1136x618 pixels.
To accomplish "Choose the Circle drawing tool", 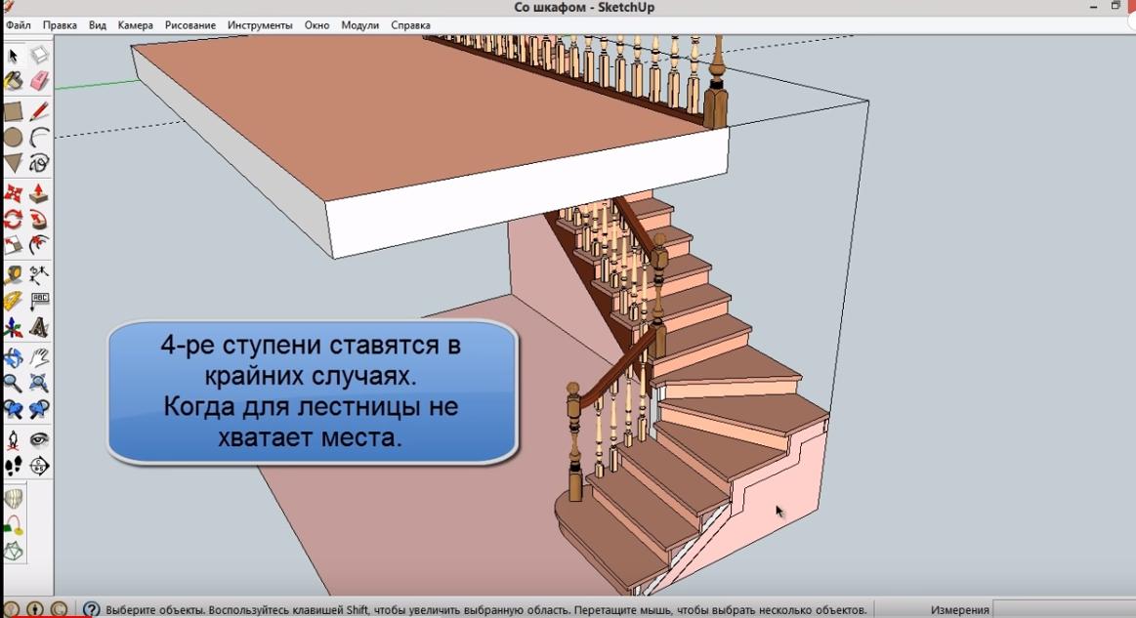I will click(14, 137).
